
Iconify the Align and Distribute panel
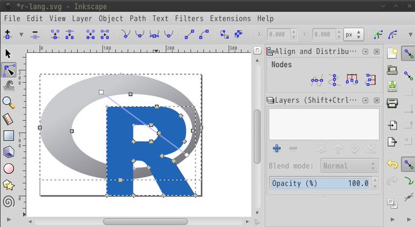tap(365, 52)
